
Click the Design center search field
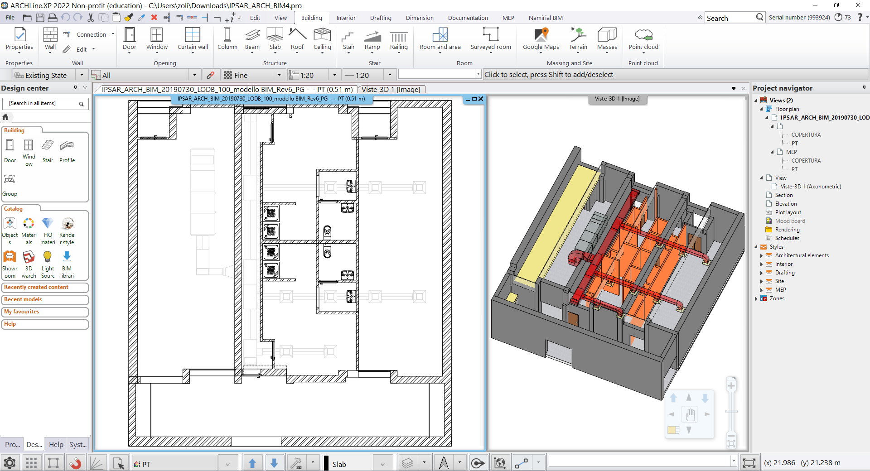(x=42, y=104)
